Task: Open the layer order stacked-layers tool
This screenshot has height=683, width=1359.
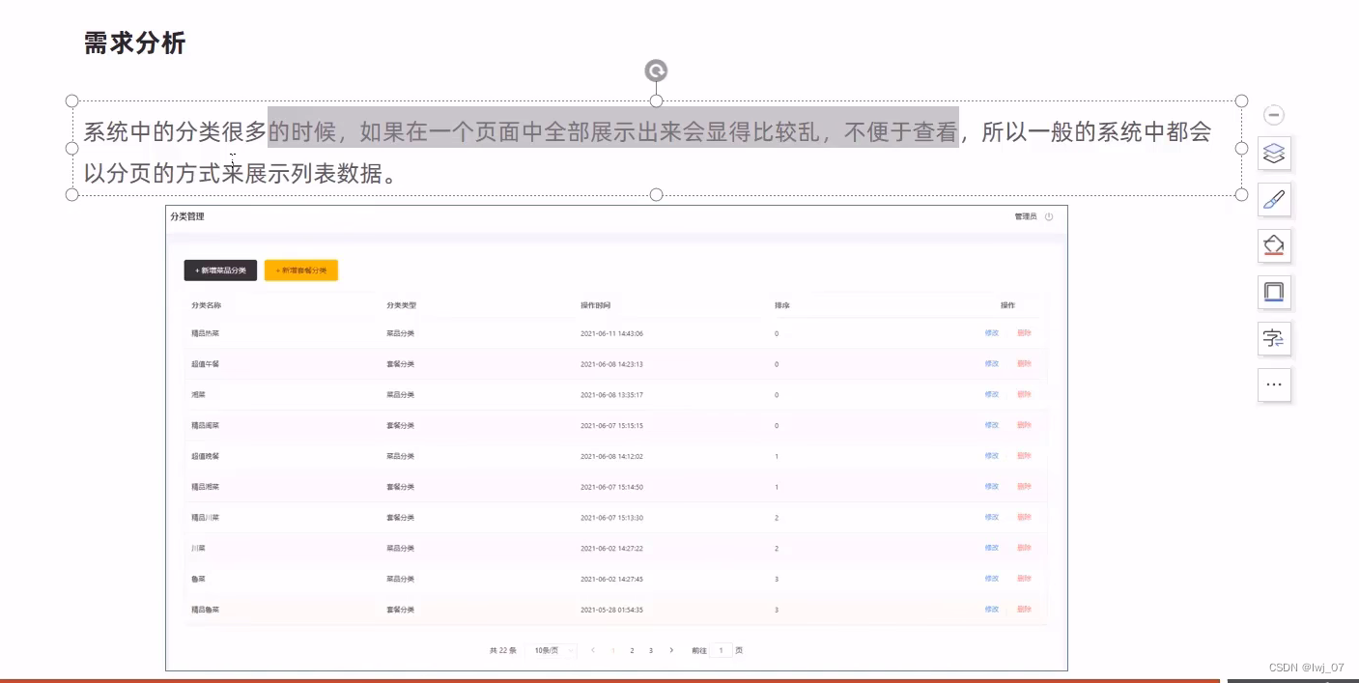Action: (x=1274, y=153)
